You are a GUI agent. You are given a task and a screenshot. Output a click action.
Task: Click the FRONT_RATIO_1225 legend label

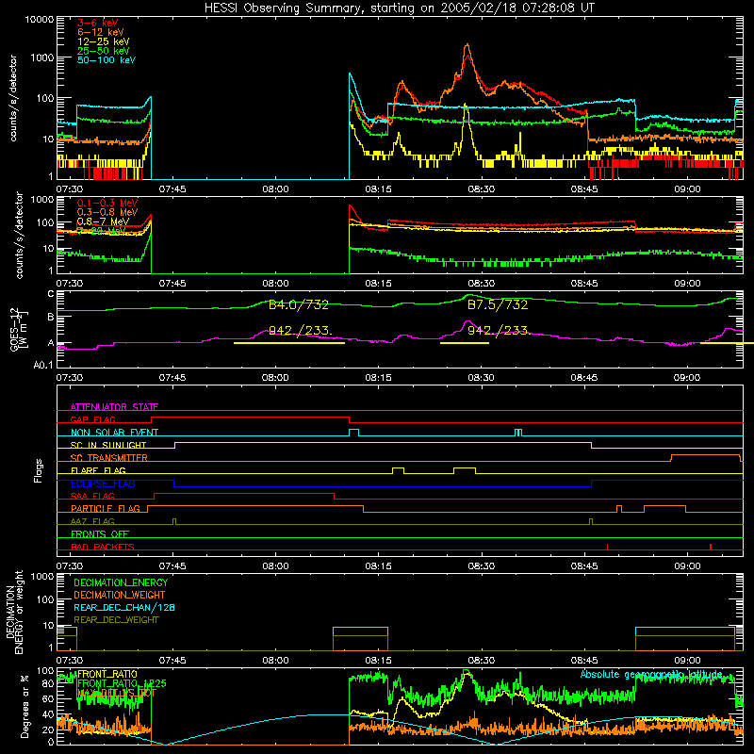pos(122,683)
